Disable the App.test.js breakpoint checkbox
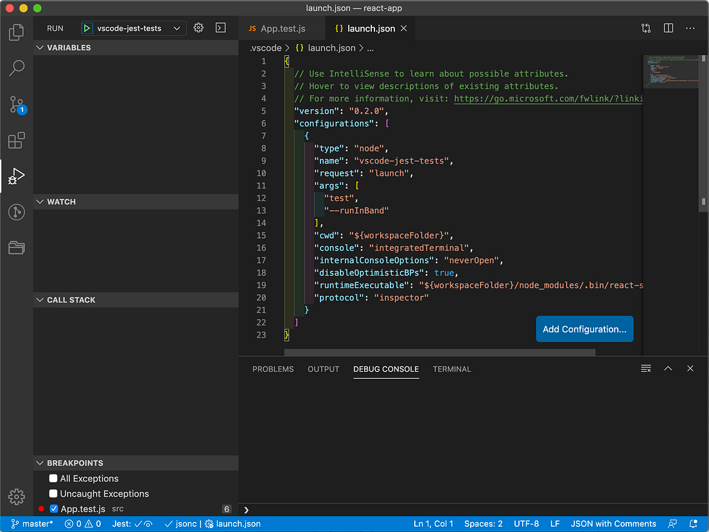The width and height of the screenshot is (709, 532). coord(54,509)
